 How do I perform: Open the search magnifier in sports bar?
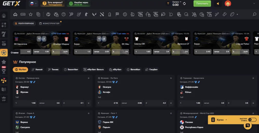click(x=254, y=14)
